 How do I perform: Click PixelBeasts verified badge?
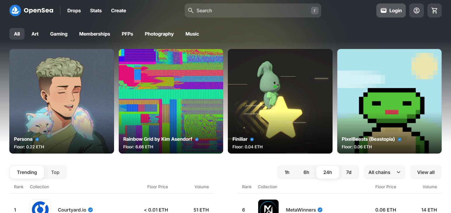click(399, 139)
